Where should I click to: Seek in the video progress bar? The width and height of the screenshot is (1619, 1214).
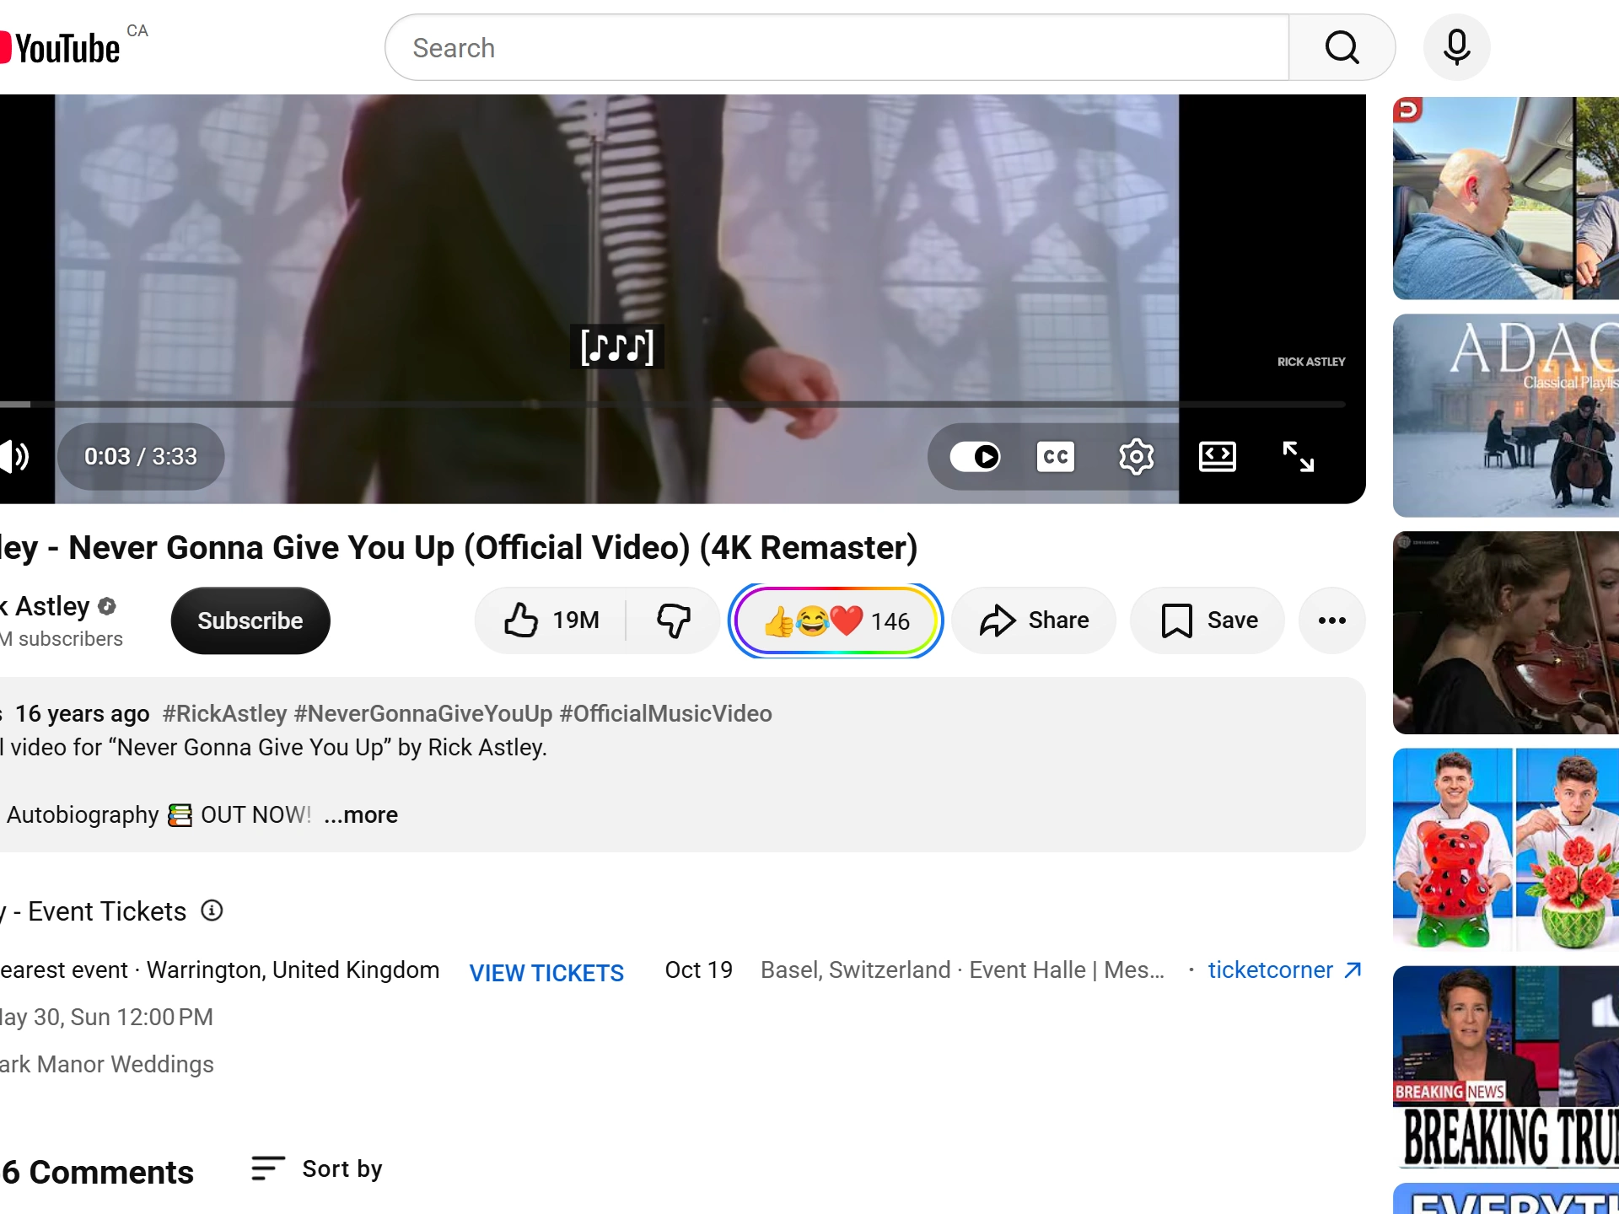coord(672,405)
